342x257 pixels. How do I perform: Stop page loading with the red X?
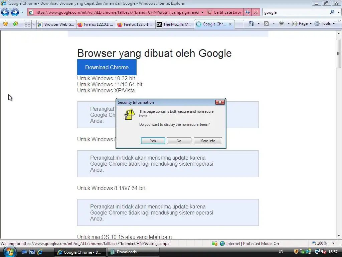point(255,12)
